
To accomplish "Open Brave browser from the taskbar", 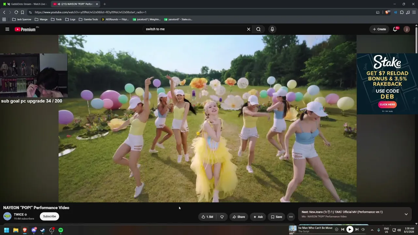I will click(25, 230).
